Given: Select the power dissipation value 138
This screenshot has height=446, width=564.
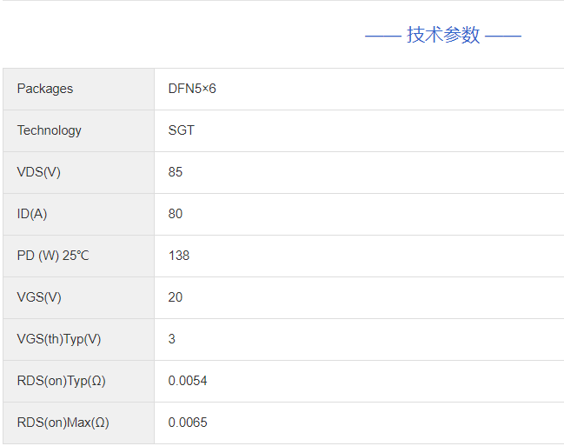Looking at the screenshot, I should (179, 256).
